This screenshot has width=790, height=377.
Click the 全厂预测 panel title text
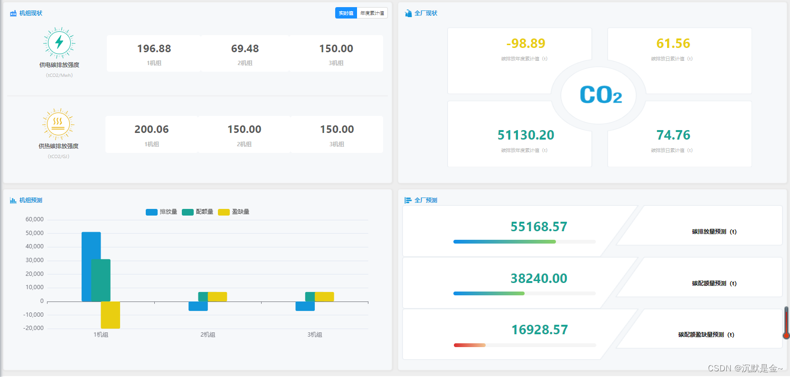pyautogui.click(x=426, y=200)
